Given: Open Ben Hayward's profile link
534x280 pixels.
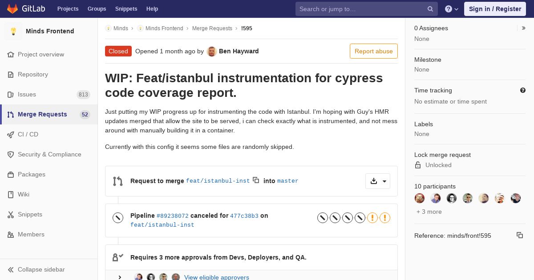Looking at the screenshot, I should (239, 51).
